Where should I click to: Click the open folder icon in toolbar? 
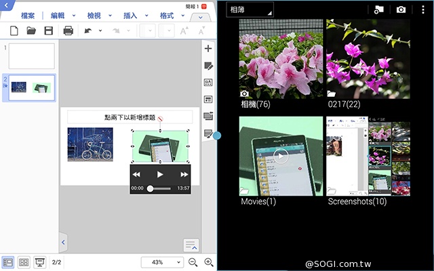point(31,30)
